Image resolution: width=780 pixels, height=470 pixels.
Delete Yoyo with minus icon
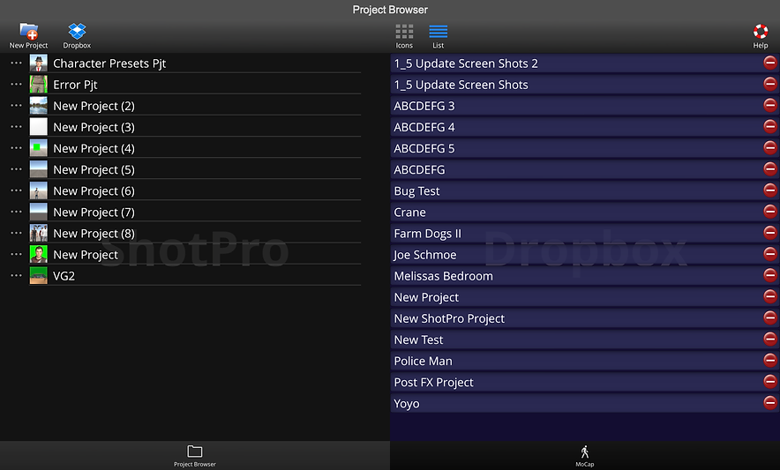pos(770,403)
